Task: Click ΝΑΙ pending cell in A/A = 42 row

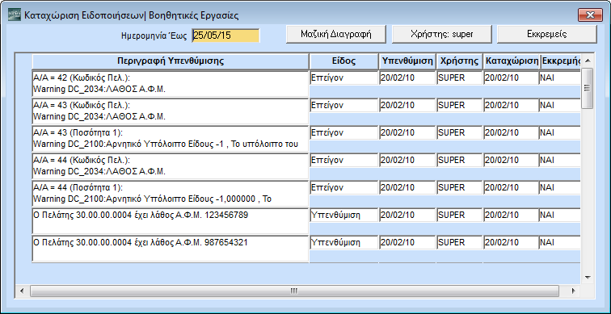Action: pyautogui.click(x=560, y=77)
